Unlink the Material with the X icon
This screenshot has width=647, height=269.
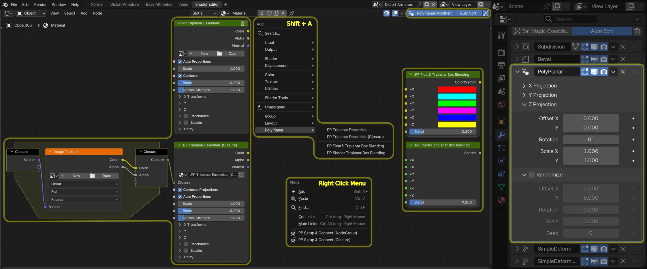(x=283, y=13)
